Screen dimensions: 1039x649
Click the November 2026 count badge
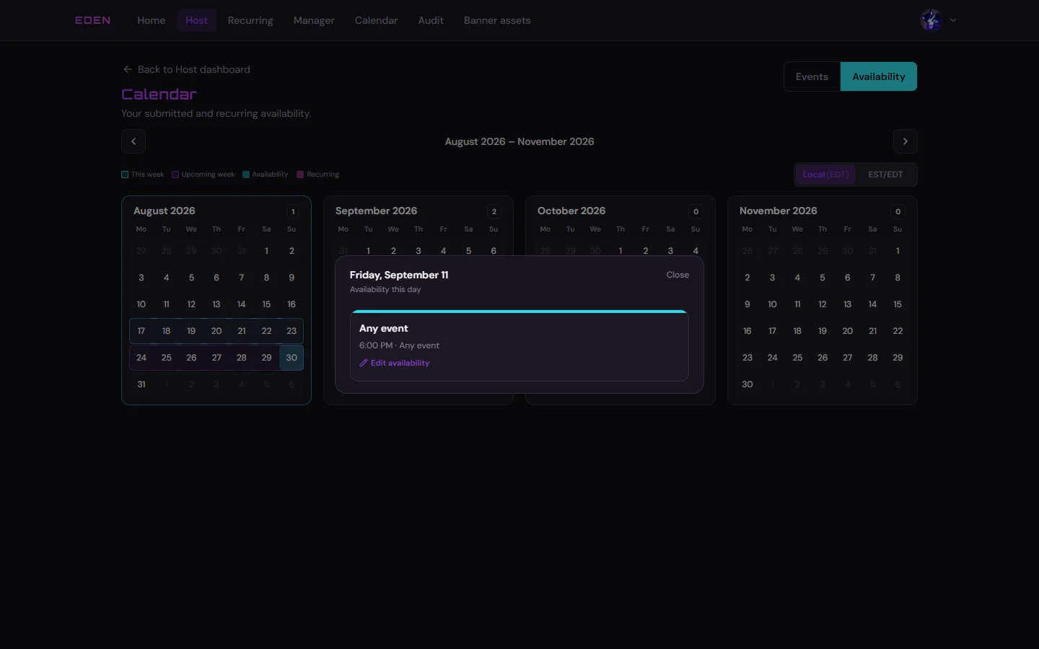click(898, 211)
